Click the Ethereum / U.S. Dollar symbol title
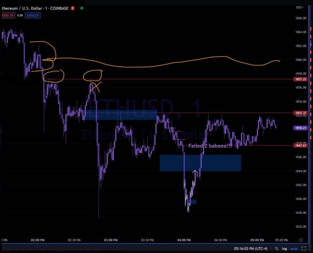Viewport: 313px width, 253px height. tap(35, 8)
